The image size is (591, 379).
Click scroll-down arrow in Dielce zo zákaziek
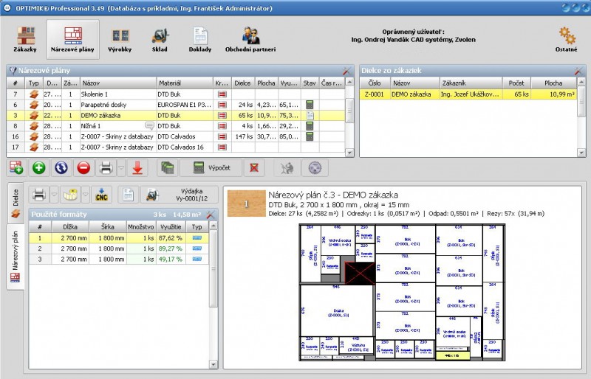581,153
